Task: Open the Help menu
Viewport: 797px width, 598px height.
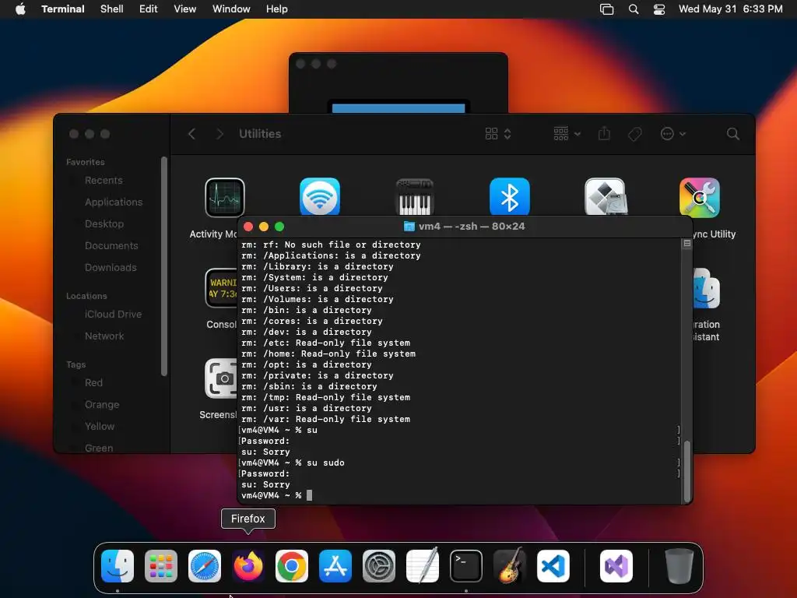Action: tap(277, 9)
